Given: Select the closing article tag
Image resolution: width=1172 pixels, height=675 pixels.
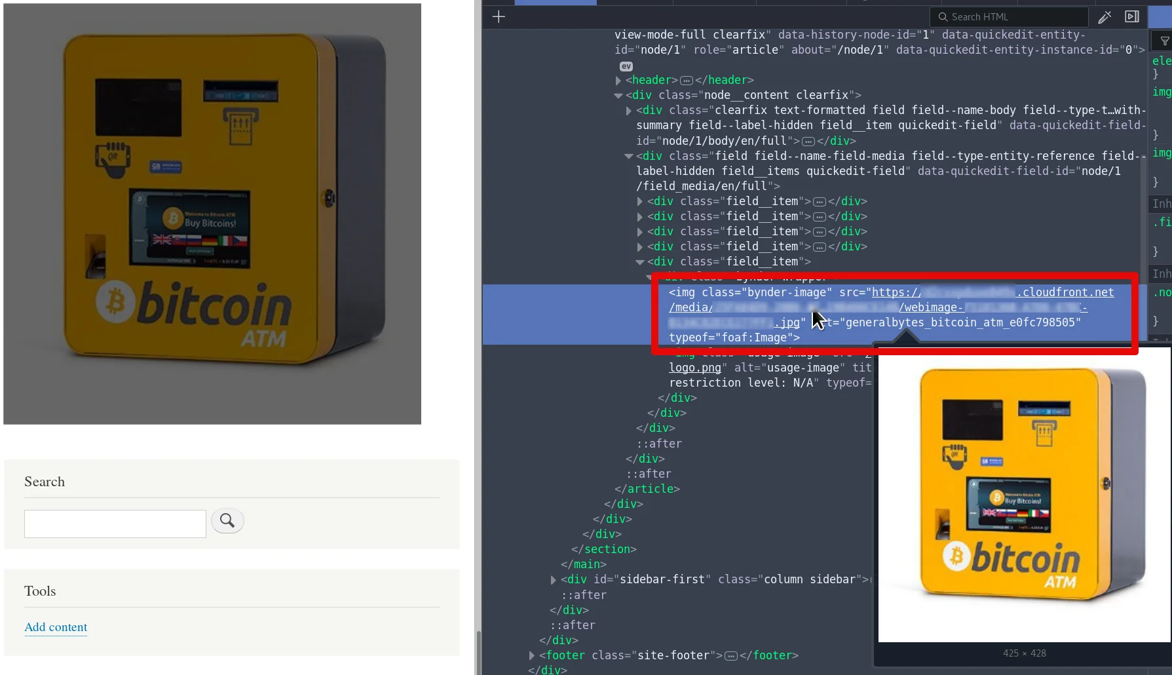Looking at the screenshot, I should tap(647, 489).
